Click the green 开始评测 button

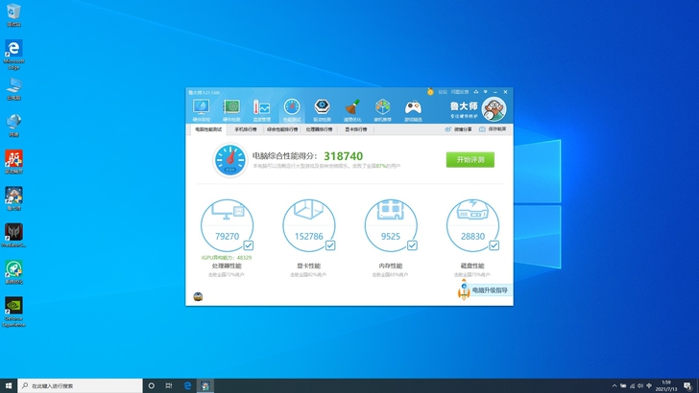point(470,160)
